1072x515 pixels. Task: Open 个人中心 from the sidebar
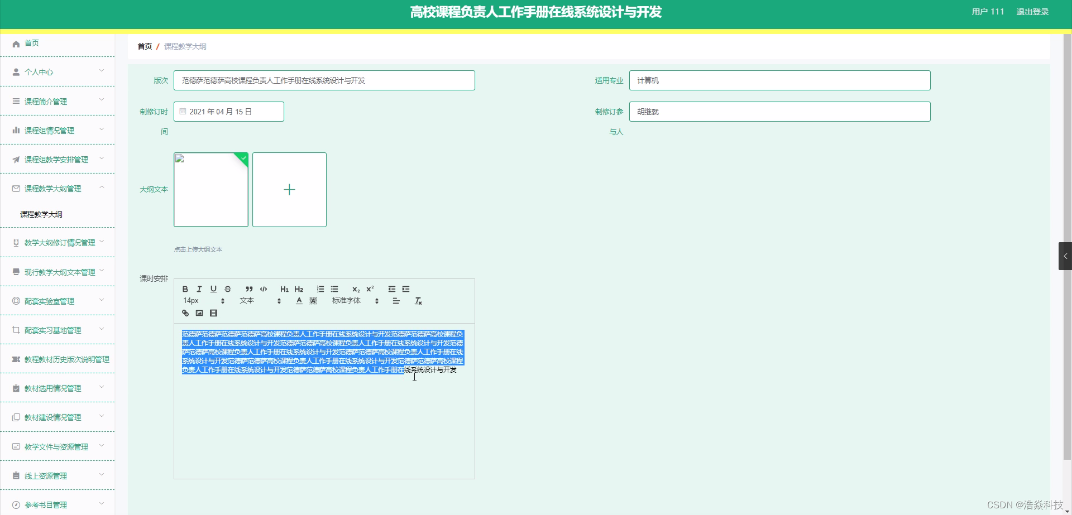57,71
